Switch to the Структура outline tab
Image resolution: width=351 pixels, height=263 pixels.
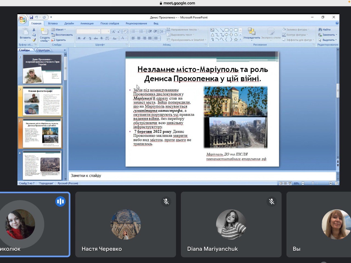pos(43,50)
